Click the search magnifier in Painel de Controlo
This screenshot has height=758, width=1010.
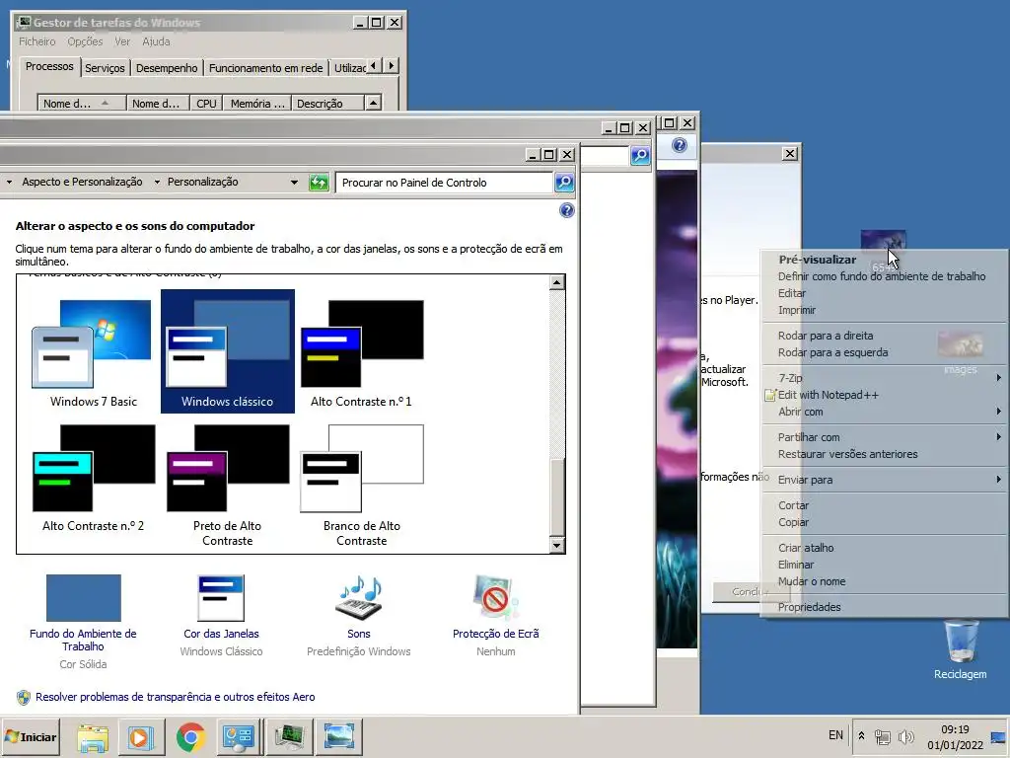tap(564, 183)
